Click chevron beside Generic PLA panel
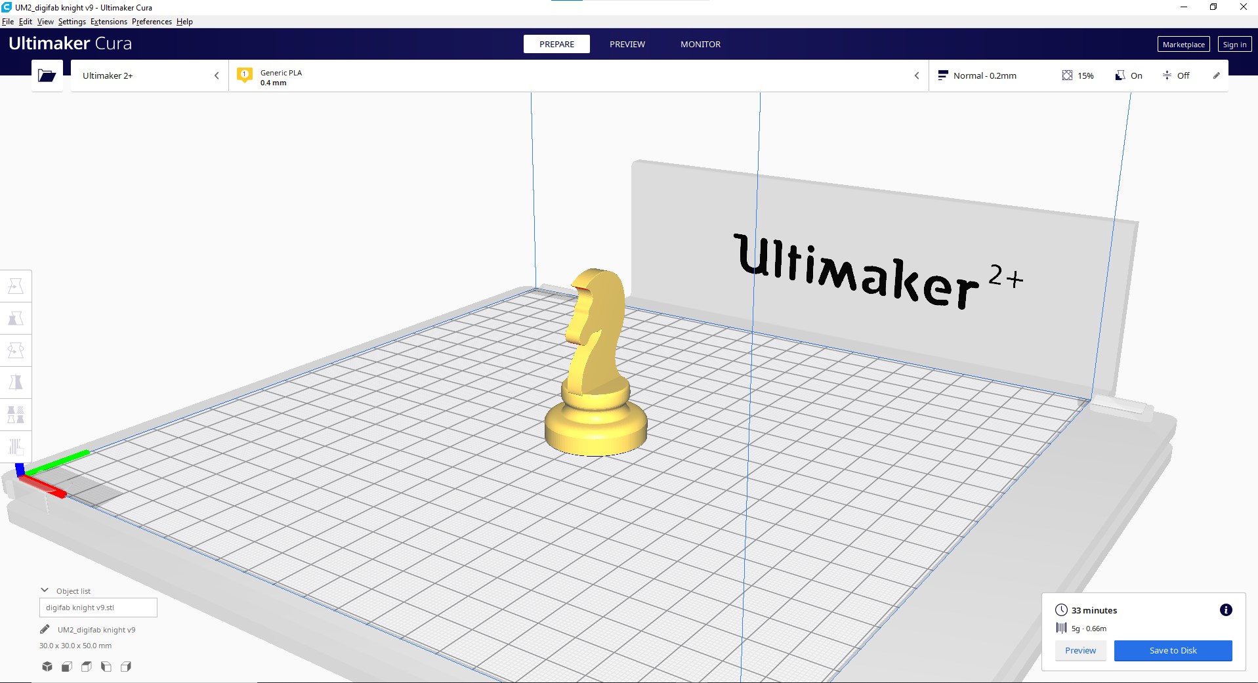Screen dimensions: 1258x683 pos(917,75)
